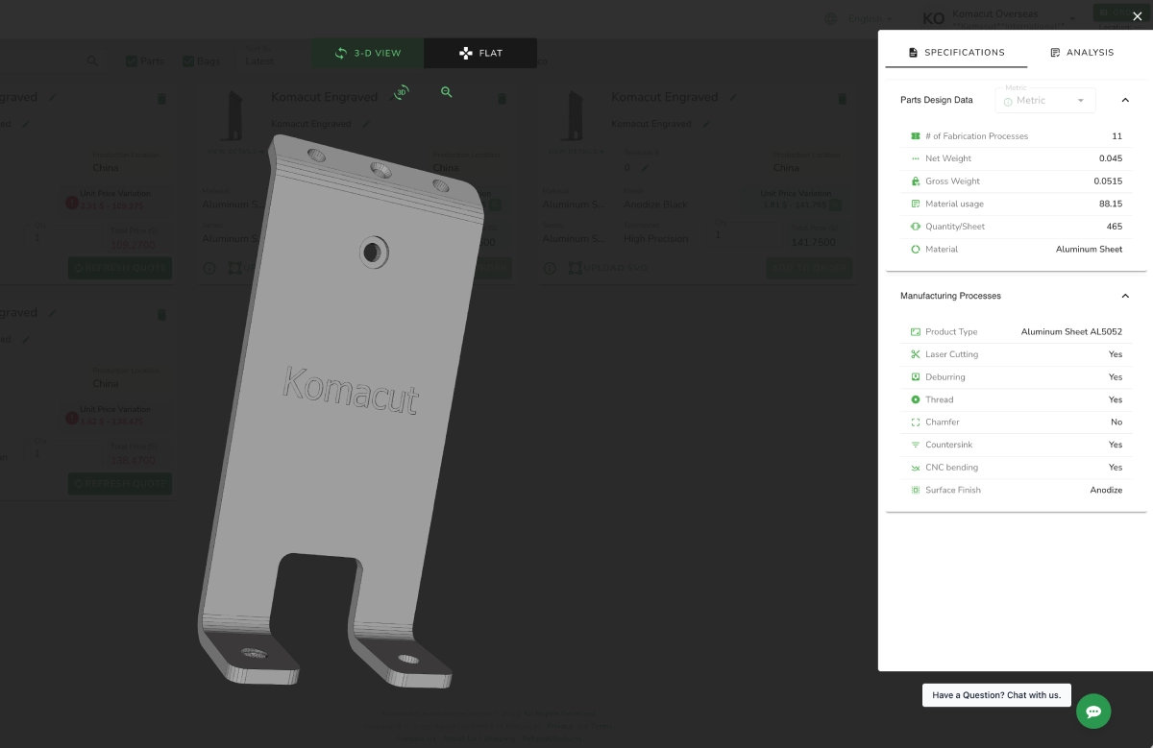Open the chat bubble button

point(1093,712)
